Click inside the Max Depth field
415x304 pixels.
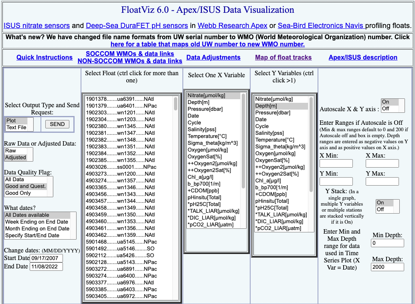click(387, 266)
